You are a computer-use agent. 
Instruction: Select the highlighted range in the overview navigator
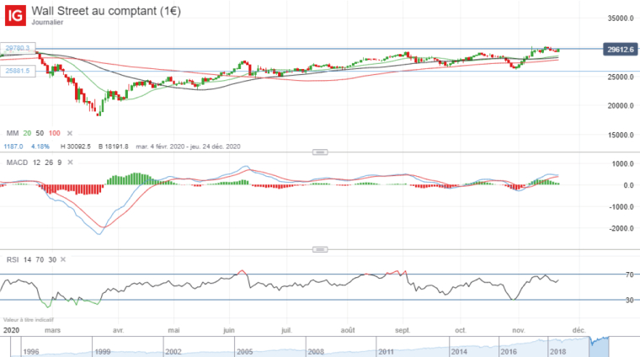(600, 347)
